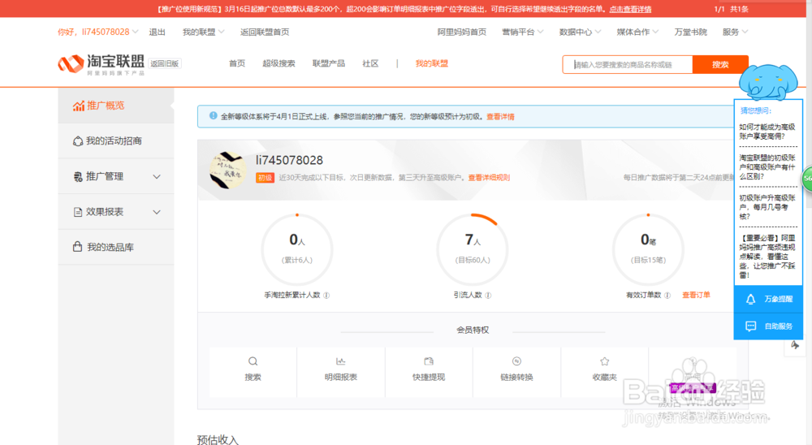812x445 pixels.
Task: Click the orange 初级 level badge
Action: [x=265, y=178]
